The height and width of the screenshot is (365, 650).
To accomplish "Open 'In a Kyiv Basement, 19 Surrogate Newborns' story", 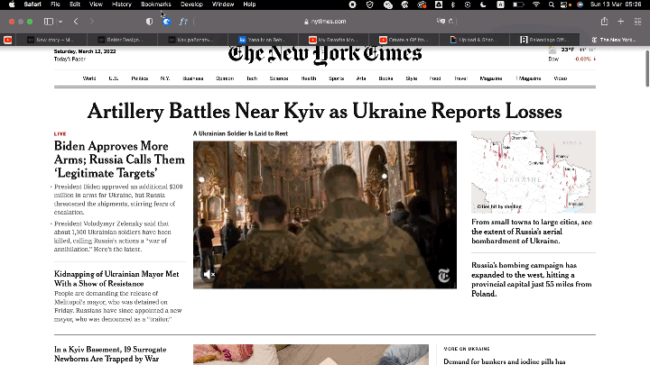I will [x=110, y=354].
